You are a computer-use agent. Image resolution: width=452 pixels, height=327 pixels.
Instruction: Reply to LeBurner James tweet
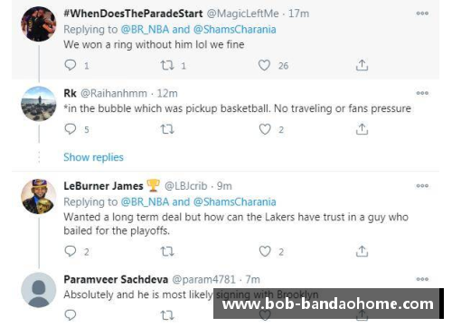click(x=71, y=251)
